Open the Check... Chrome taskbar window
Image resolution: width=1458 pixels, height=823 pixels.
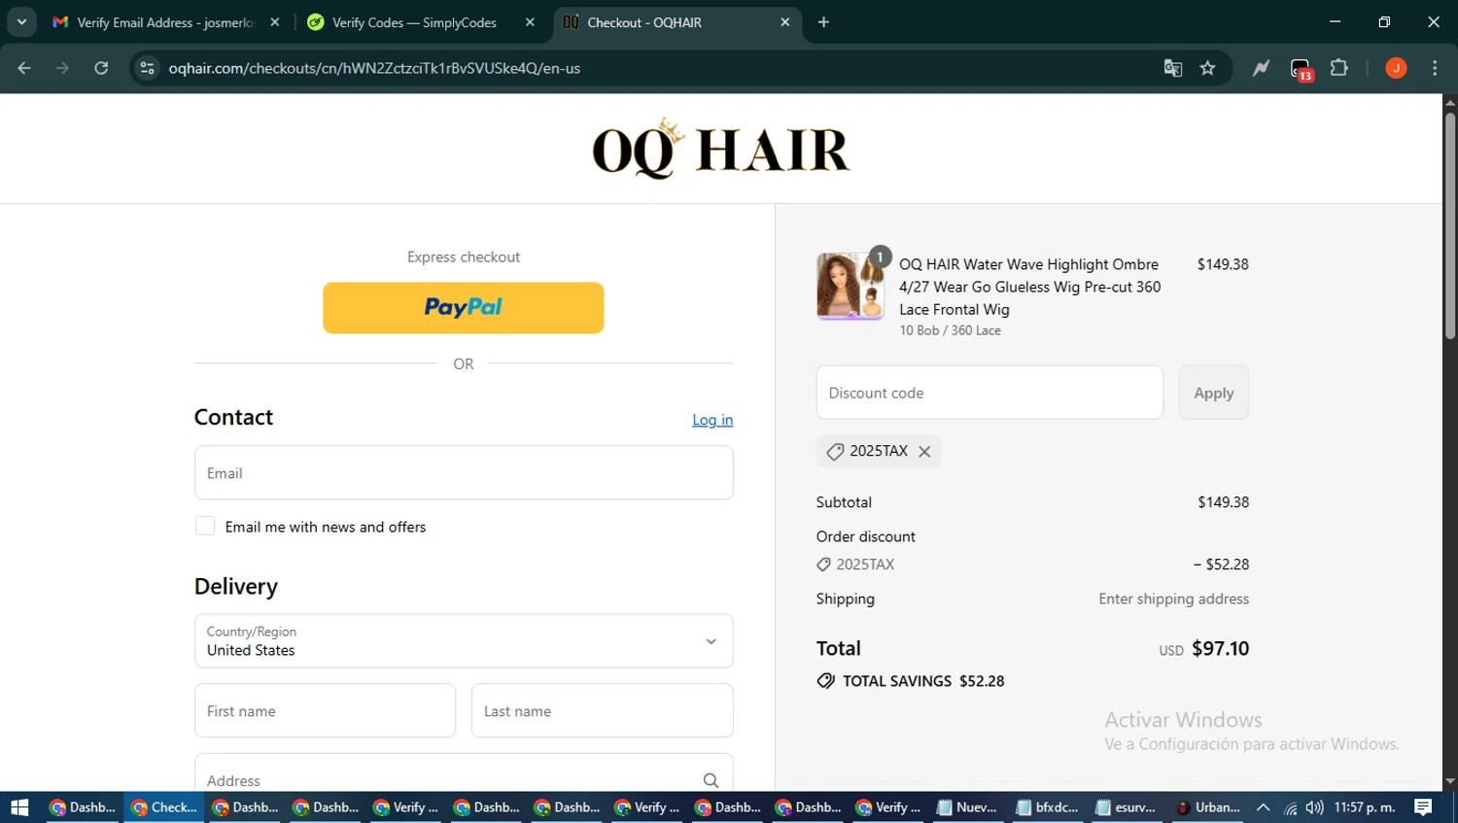[x=164, y=807]
